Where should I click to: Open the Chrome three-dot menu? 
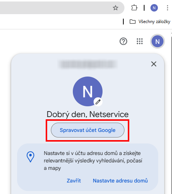(168, 8)
